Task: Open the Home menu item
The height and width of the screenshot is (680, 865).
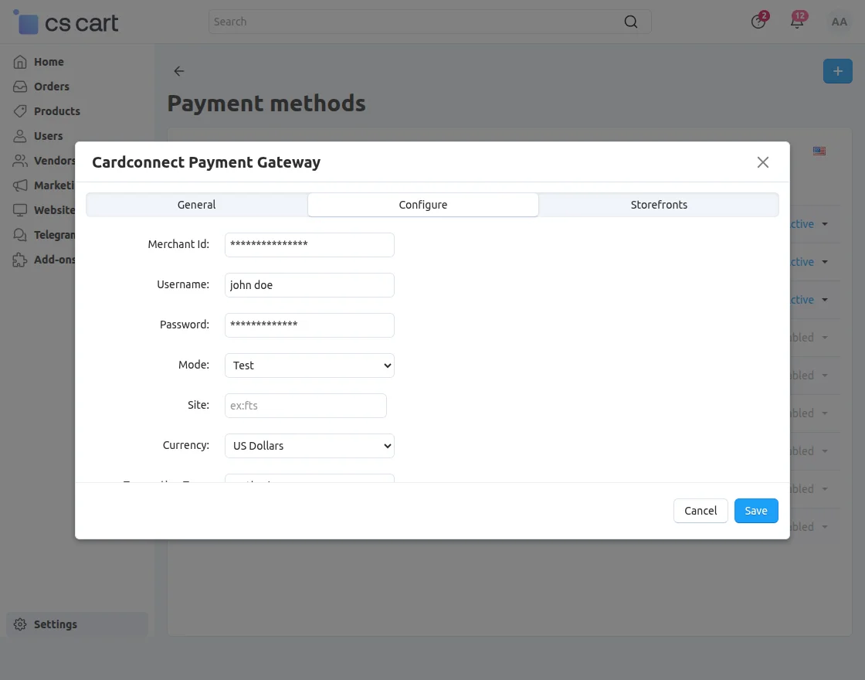Action: tap(49, 62)
